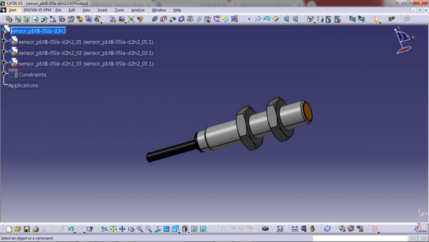
Task: Open the Insert menu
Action: [x=103, y=10]
